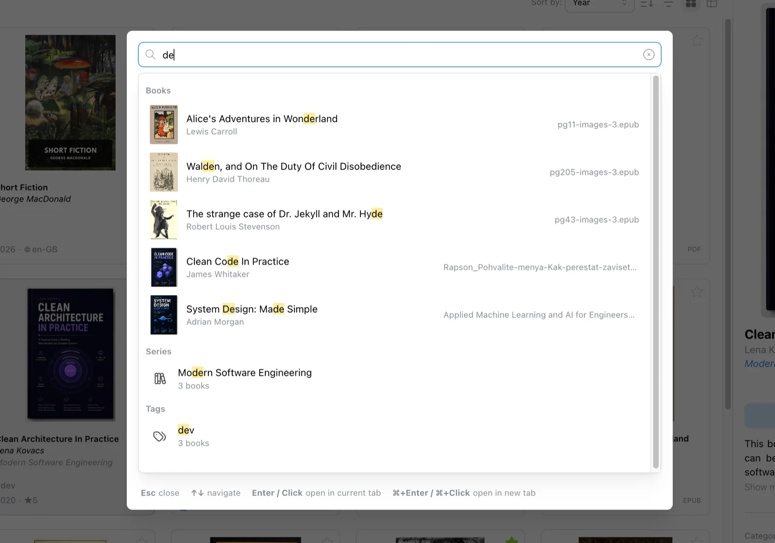775x543 pixels.
Task: Focus the search input containing 'de'
Action: (x=400, y=55)
